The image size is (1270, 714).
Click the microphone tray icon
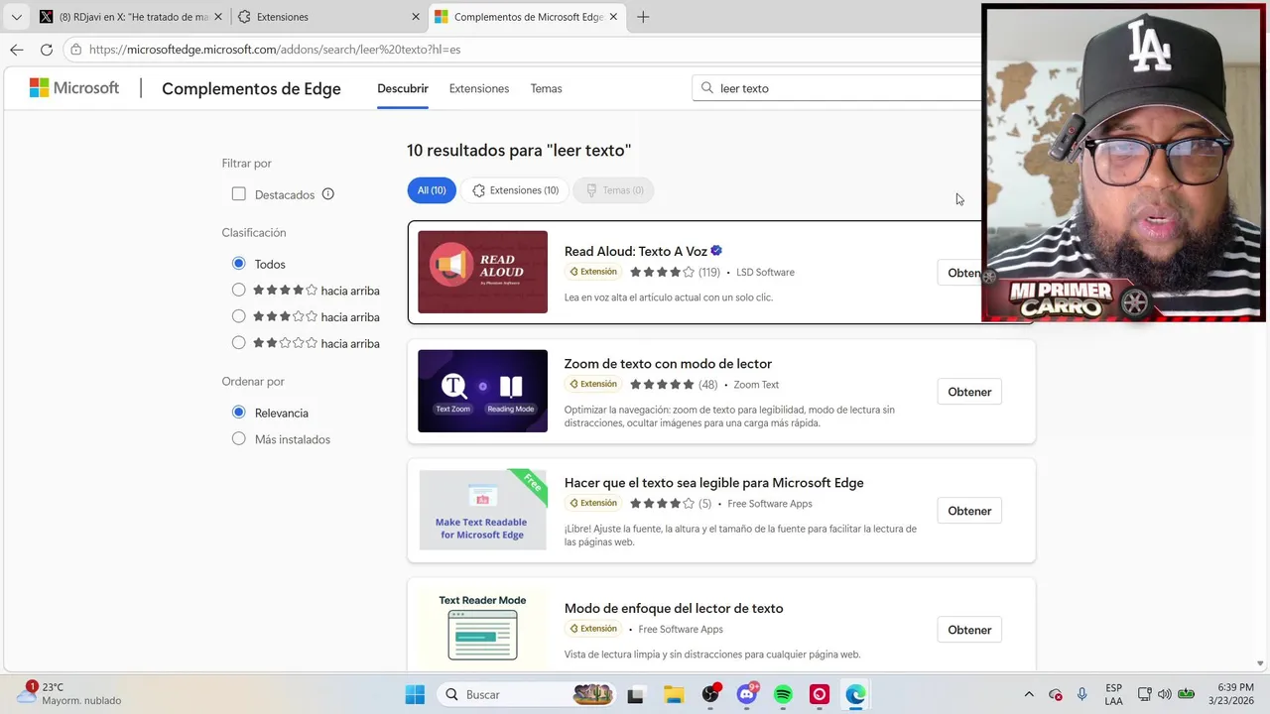tap(1082, 694)
